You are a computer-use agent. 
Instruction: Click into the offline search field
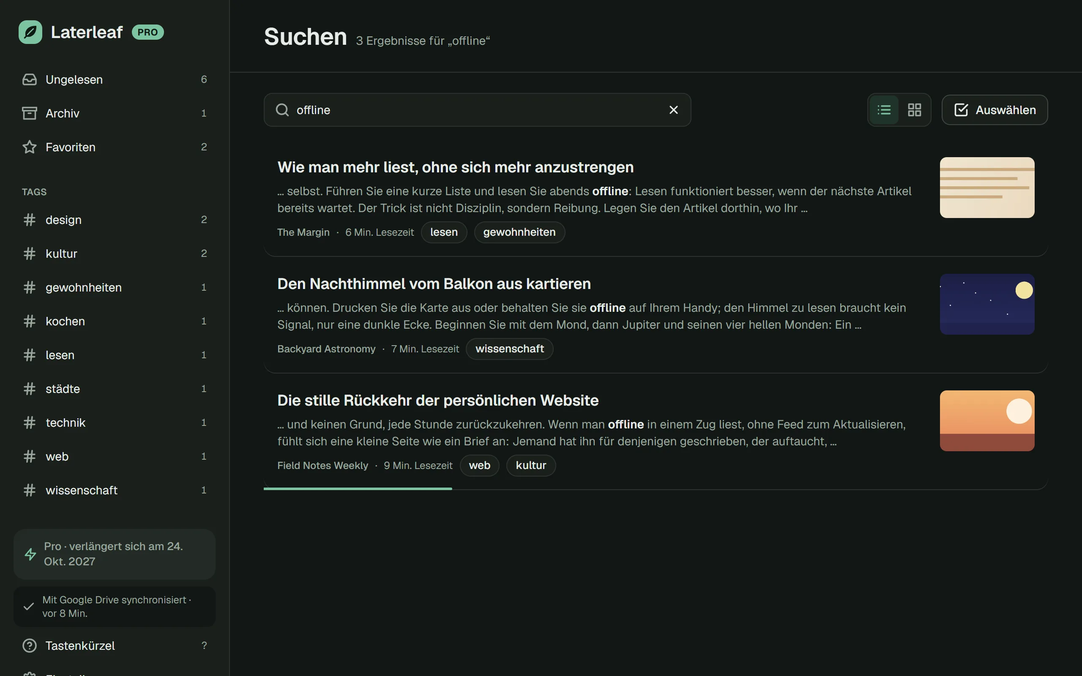pyautogui.click(x=477, y=110)
